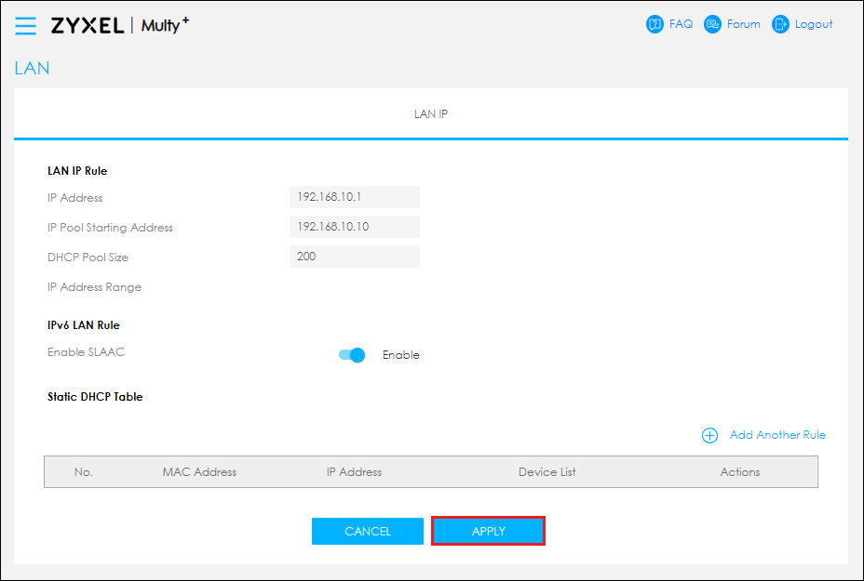Click the MAC Address column header
Viewport: 864px width, 581px height.
tap(199, 472)
